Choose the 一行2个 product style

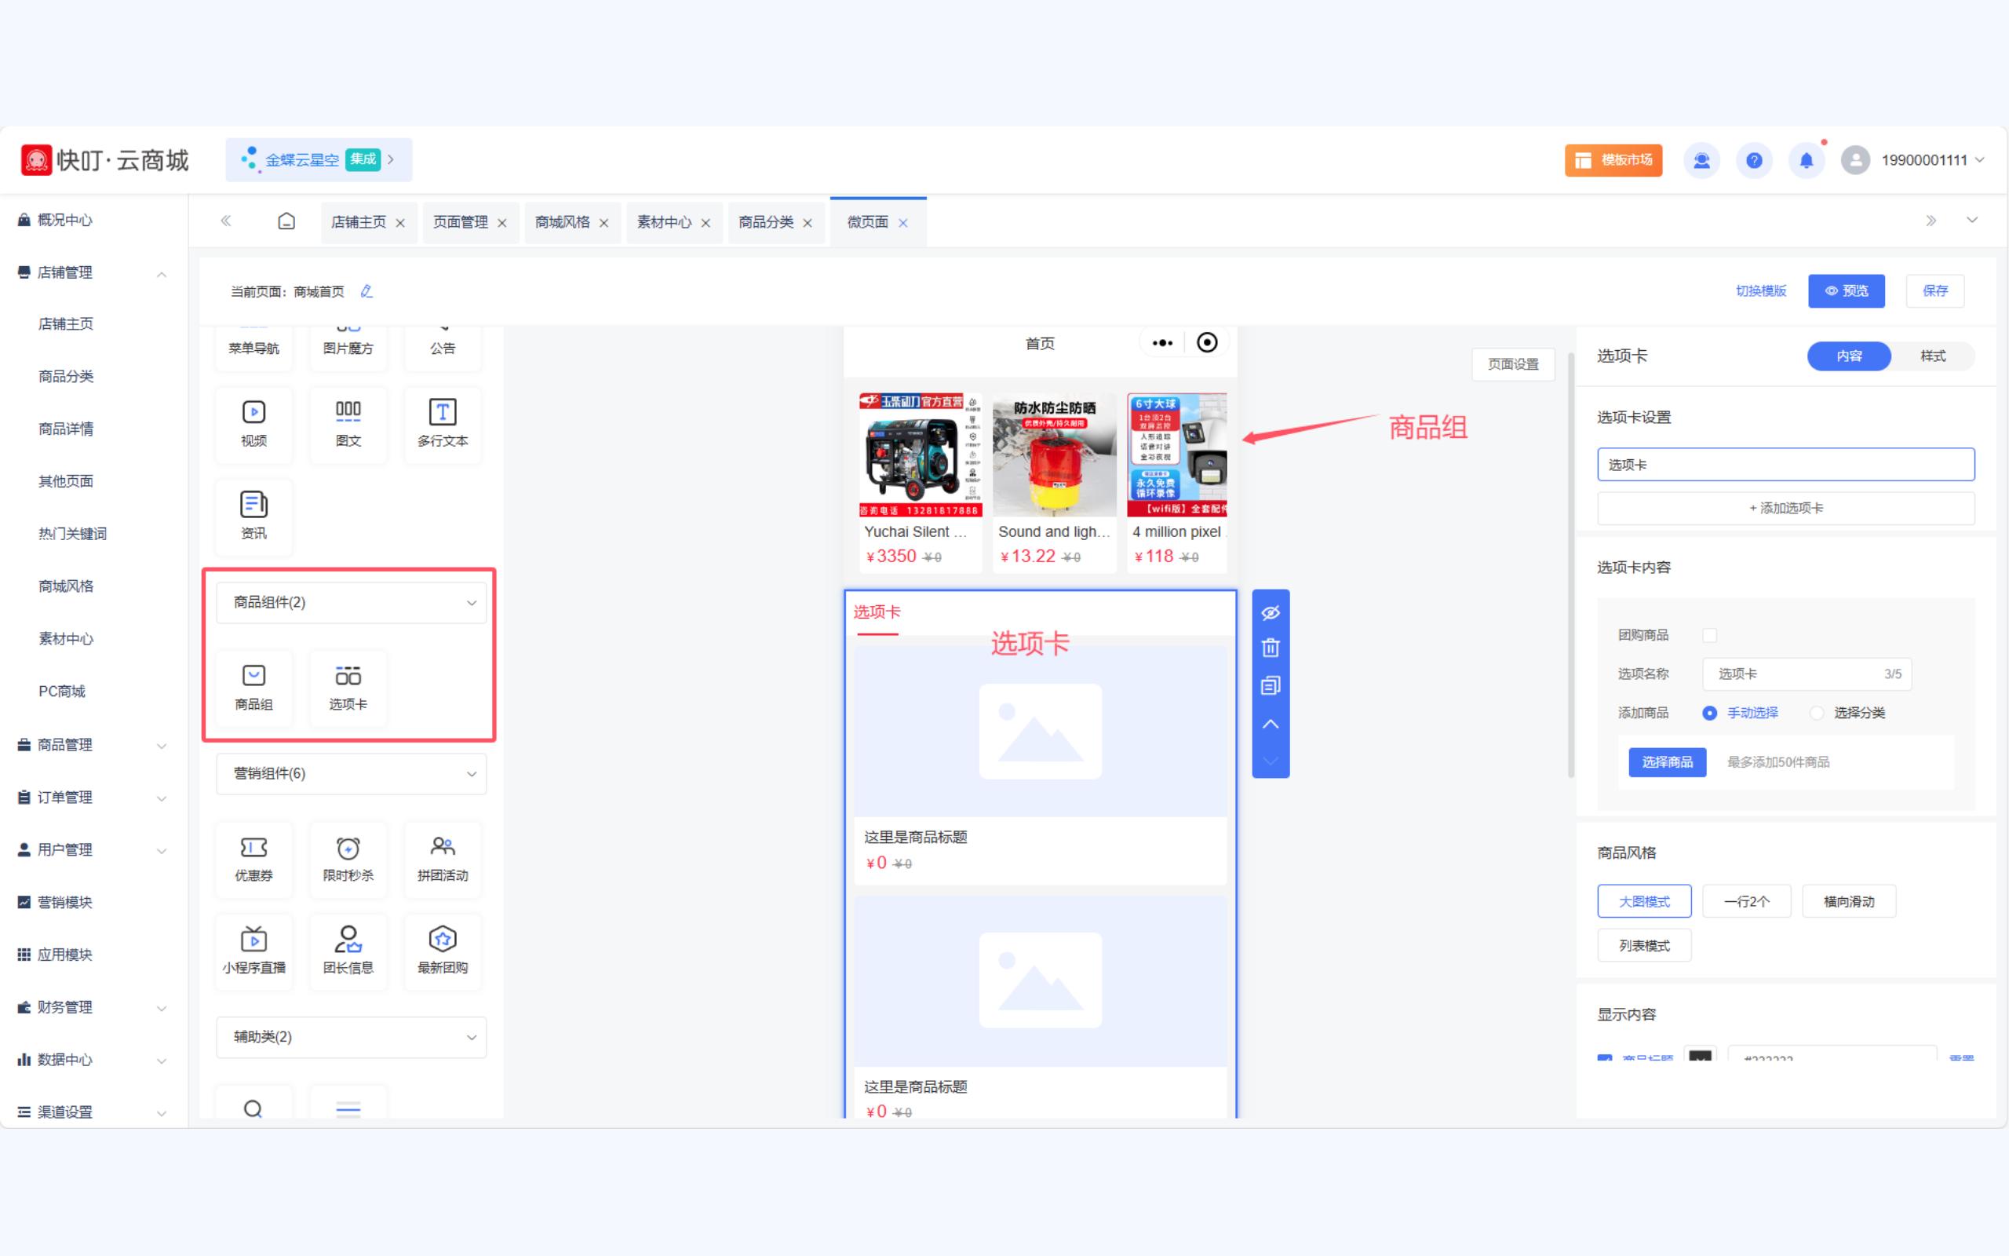(x=1747, y=901)
